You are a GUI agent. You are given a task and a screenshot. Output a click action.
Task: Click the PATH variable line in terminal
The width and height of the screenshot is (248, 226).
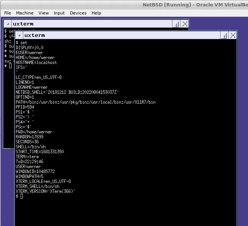pyautogui.click(x=85, y=102)
